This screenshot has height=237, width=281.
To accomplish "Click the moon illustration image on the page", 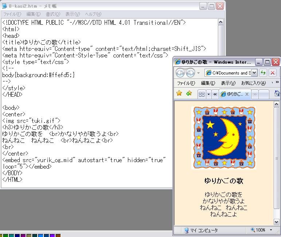I will point(224,138).
